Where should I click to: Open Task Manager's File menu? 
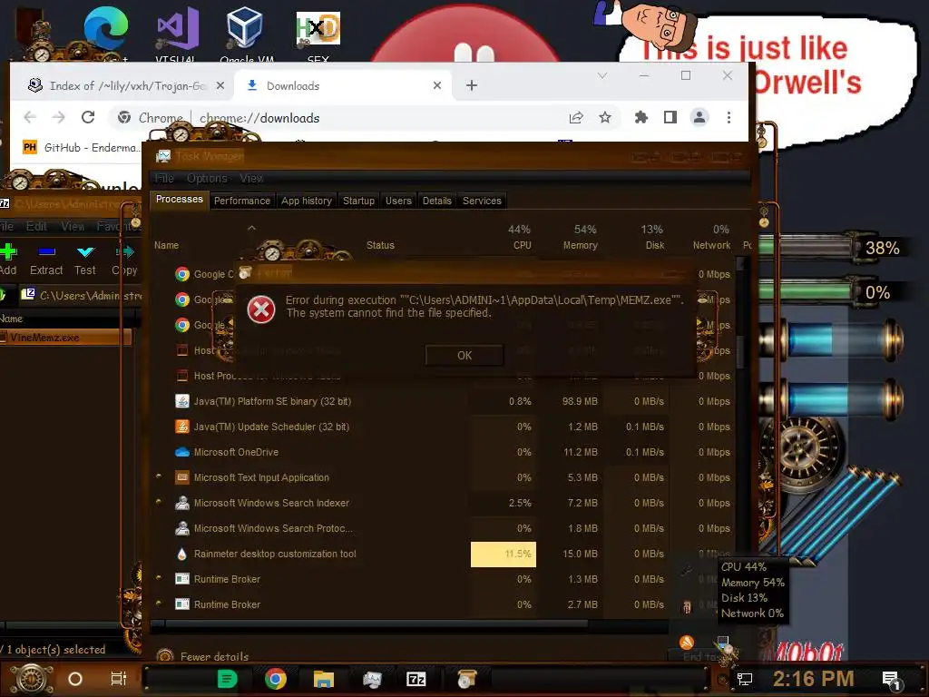pos(164,179)
